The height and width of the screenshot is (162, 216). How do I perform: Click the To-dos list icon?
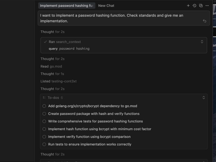coord(45,97)
